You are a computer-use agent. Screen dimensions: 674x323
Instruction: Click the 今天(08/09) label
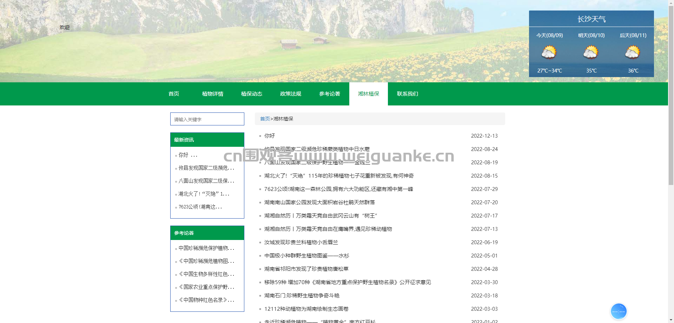click(x=550, y=35)
